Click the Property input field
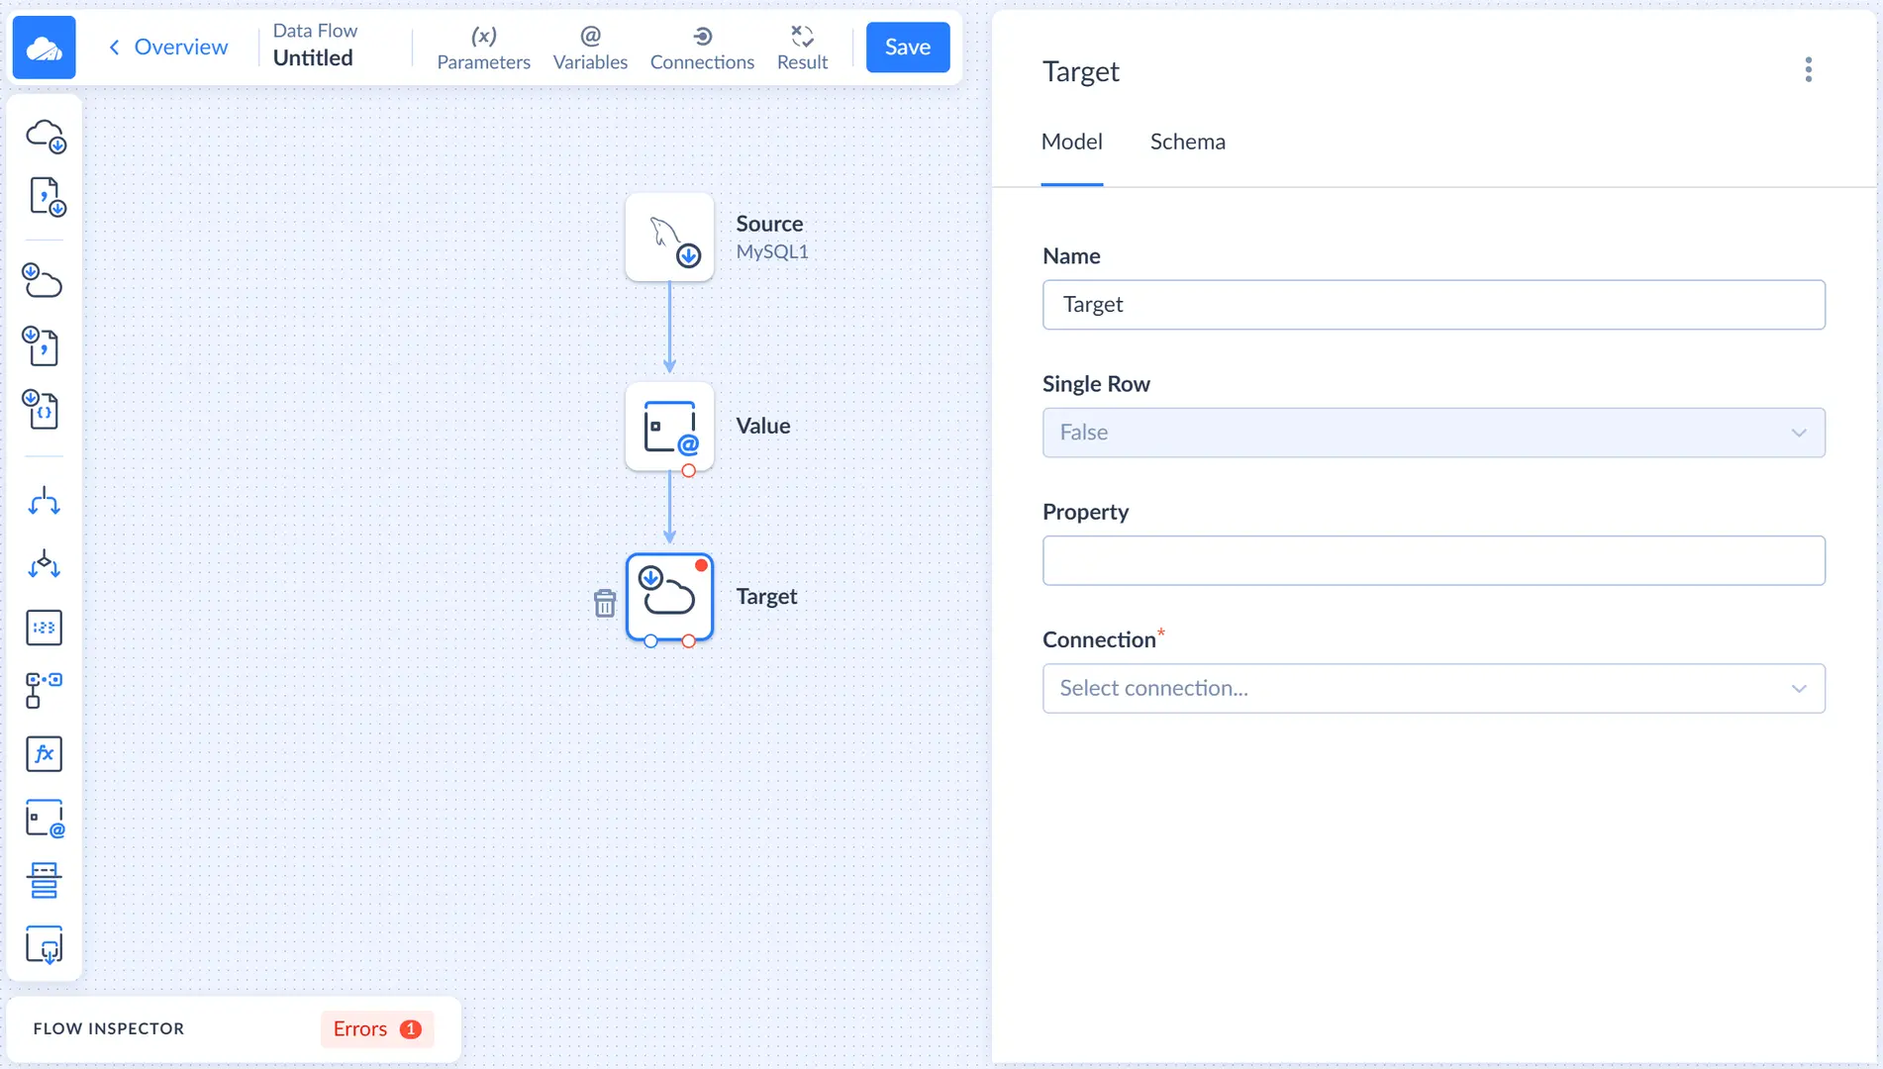1883x1069 pixels. pyautogui.click(x=1434, y=561)
